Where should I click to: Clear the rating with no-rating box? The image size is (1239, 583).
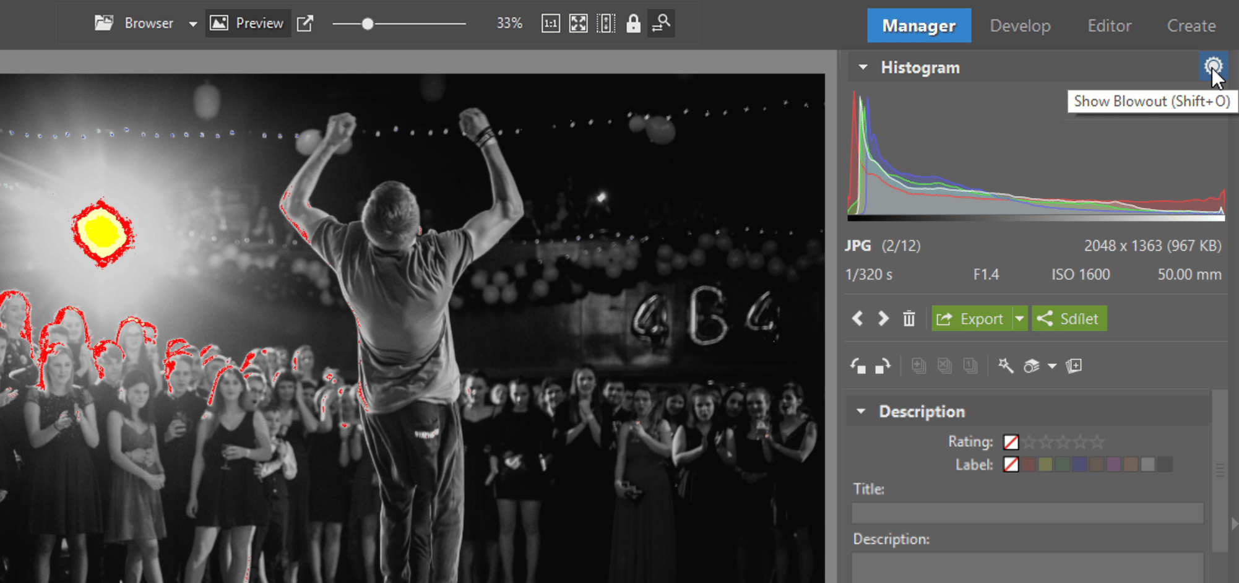pyautogui.click(x=1011, y=442)
